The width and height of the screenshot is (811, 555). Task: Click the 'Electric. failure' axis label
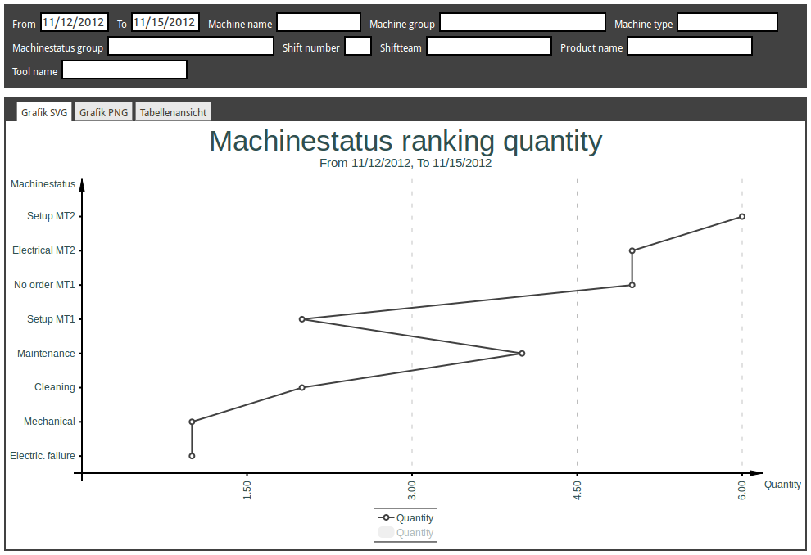[x=43, y=456]
